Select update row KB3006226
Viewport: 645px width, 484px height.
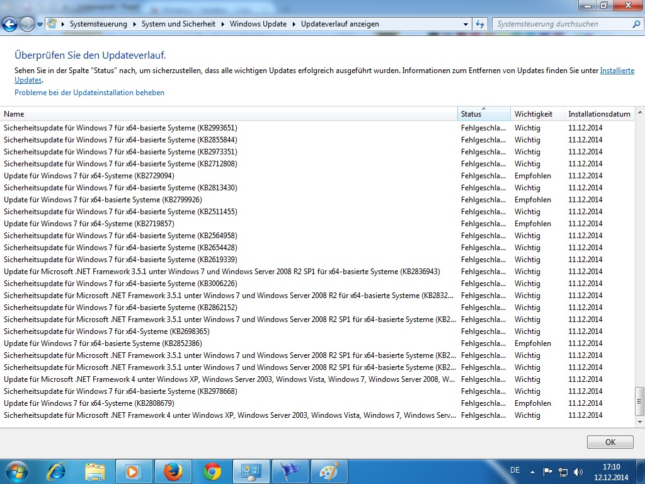click(317, 284)
